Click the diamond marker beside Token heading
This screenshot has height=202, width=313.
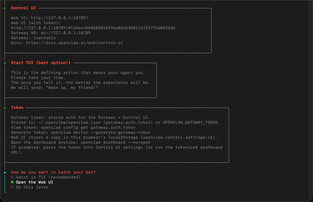click(5, 107)
